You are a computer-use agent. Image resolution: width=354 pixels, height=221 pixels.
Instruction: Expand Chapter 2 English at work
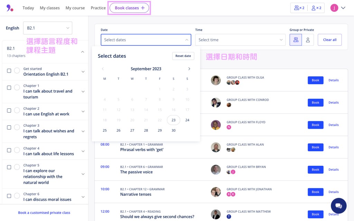pos(83,112)
